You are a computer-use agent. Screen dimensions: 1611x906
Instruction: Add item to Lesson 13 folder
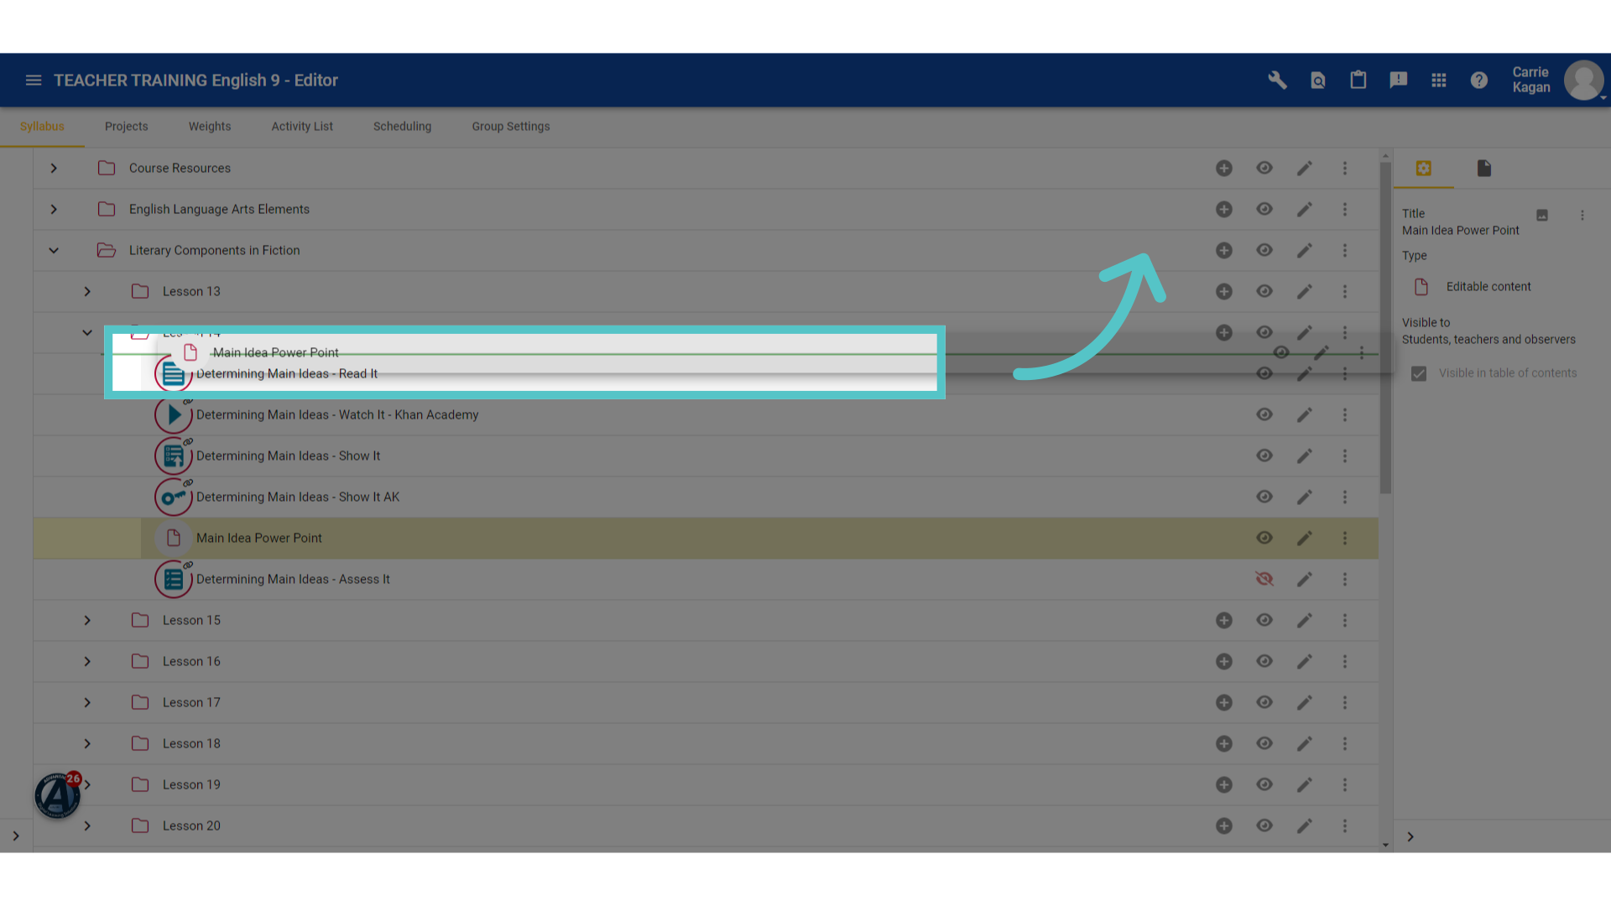(1224, 292)
